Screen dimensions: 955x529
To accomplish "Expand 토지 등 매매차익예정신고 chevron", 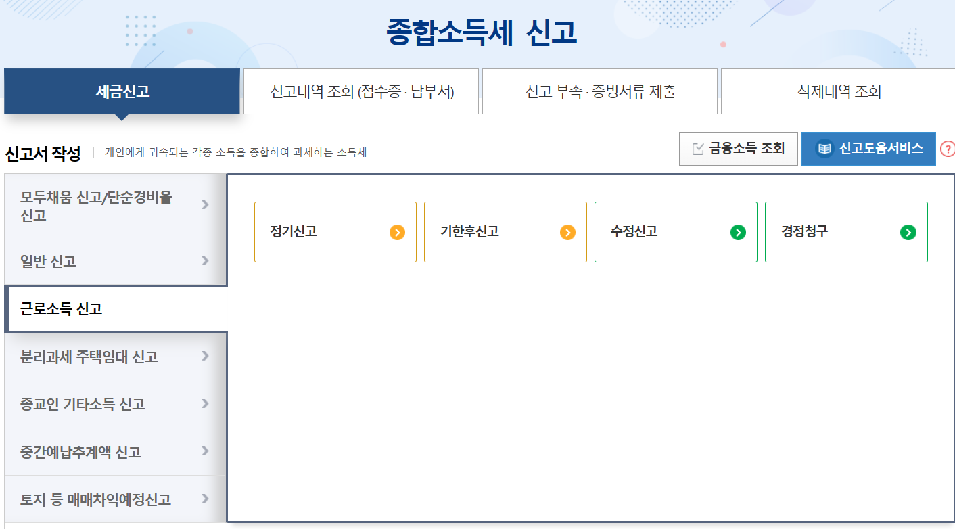I will click(205, 499).
